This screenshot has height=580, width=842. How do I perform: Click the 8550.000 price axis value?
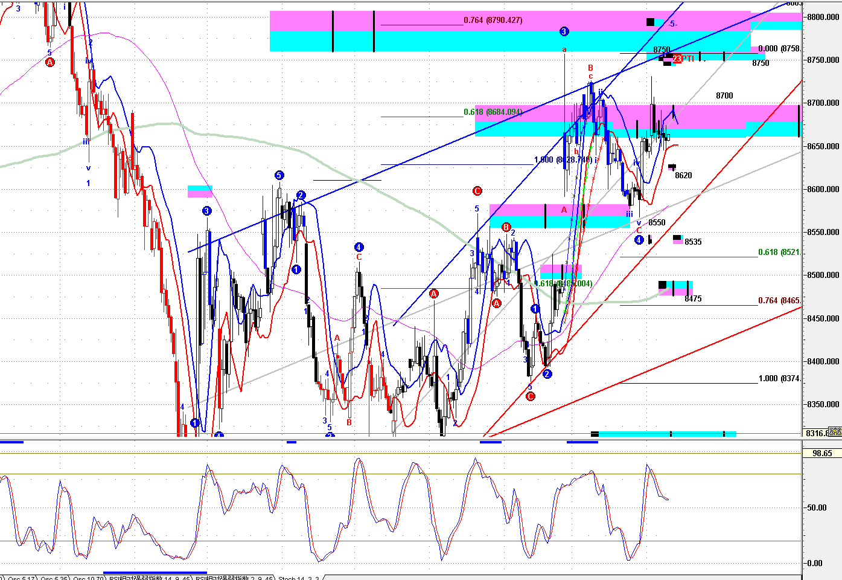tap(823, 232)
